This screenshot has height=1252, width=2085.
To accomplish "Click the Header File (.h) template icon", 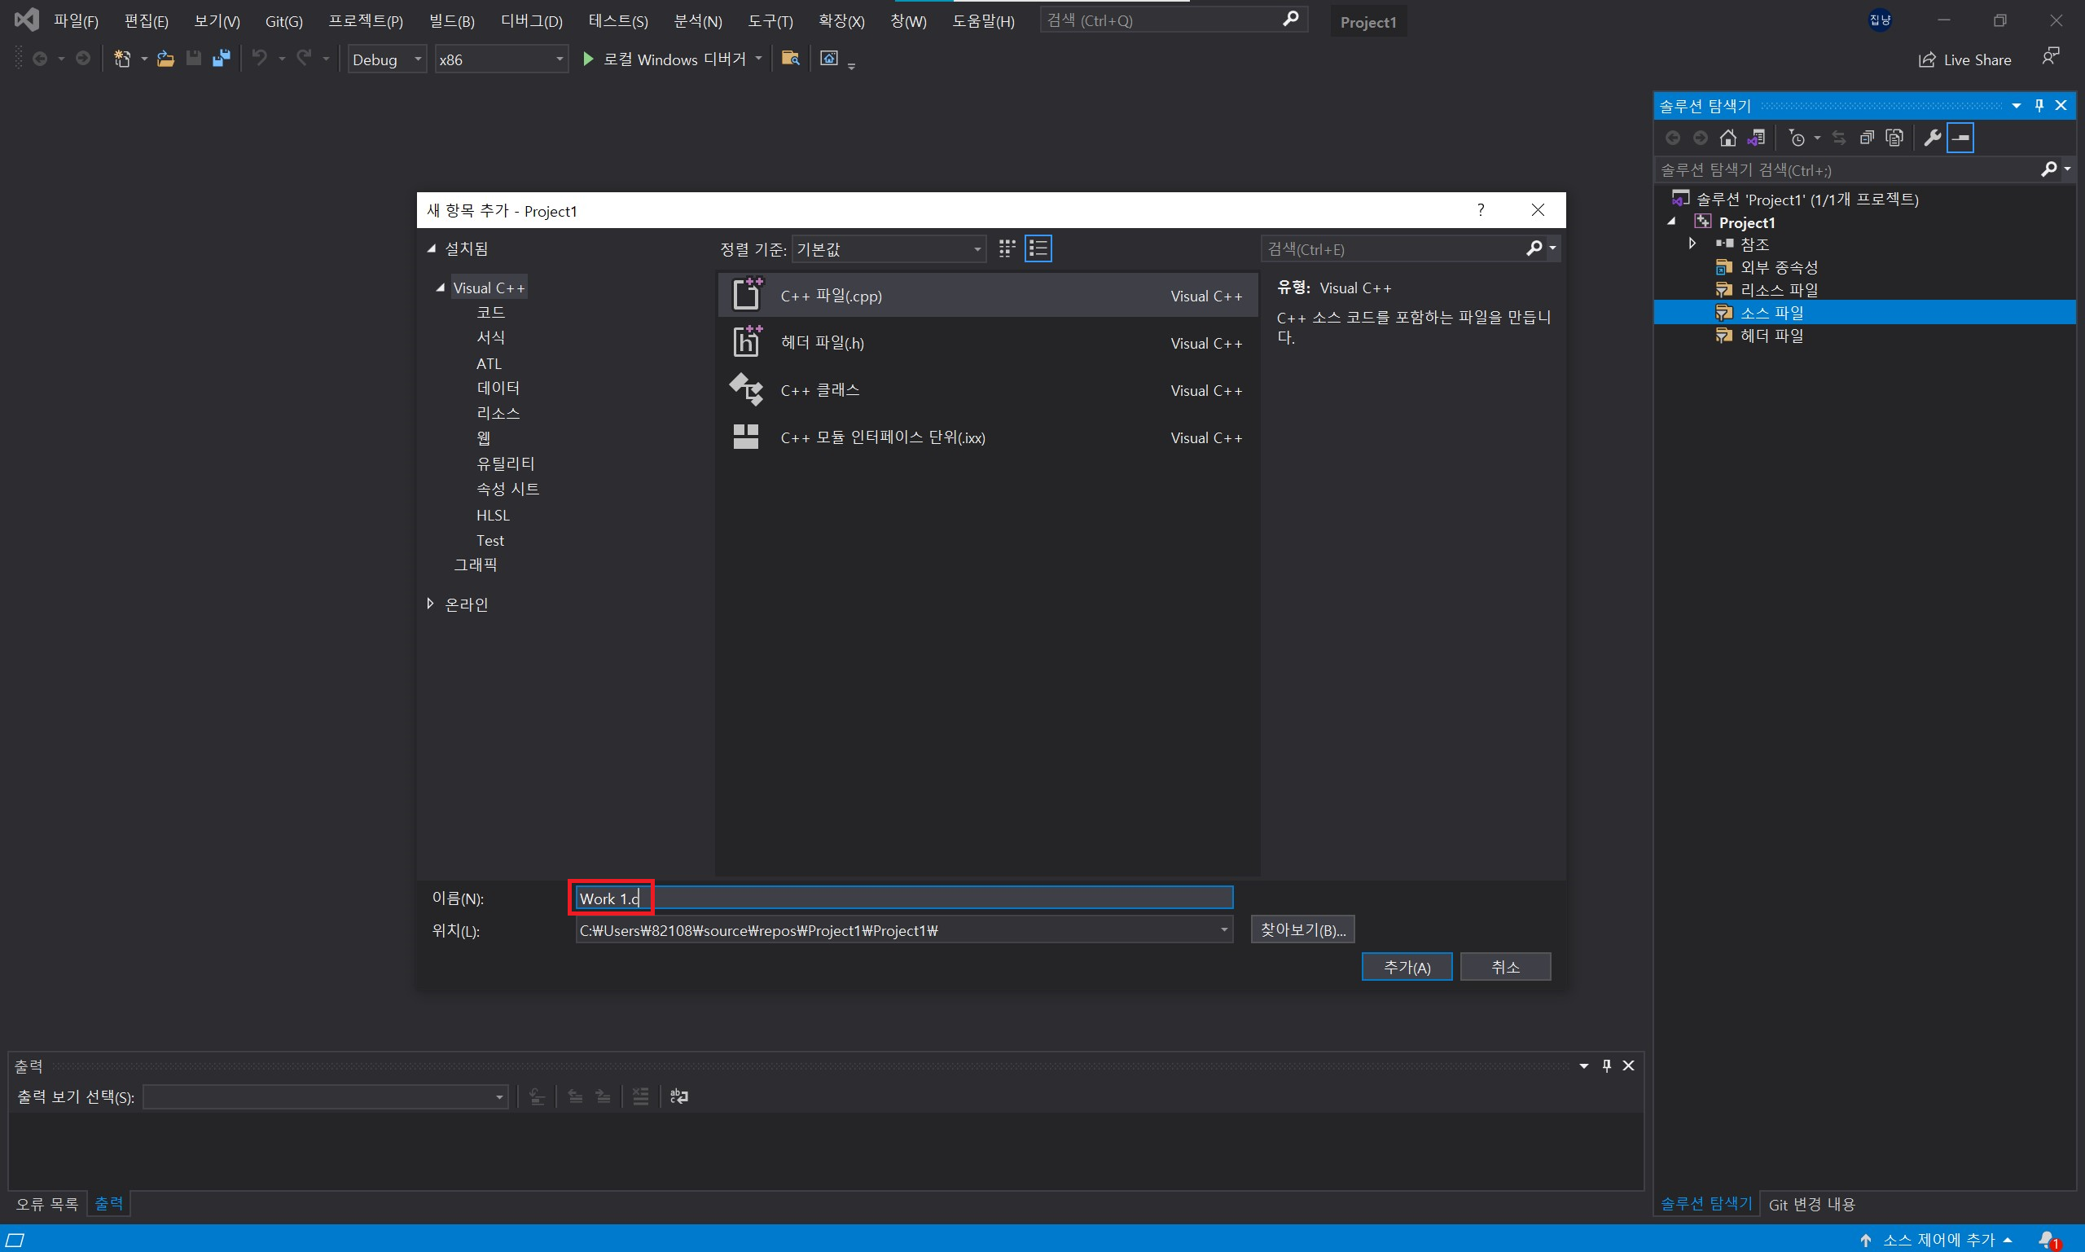I will pos(747,342).
